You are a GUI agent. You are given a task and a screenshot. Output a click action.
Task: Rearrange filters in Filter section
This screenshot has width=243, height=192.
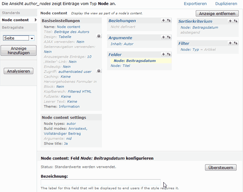click(x=236, y=43)
